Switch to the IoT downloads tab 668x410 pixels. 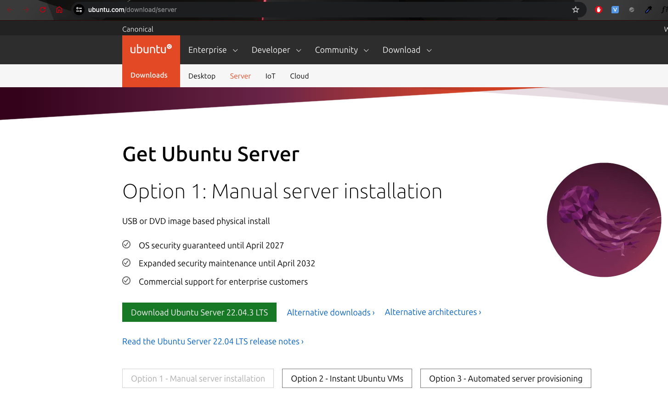[270, 76]
